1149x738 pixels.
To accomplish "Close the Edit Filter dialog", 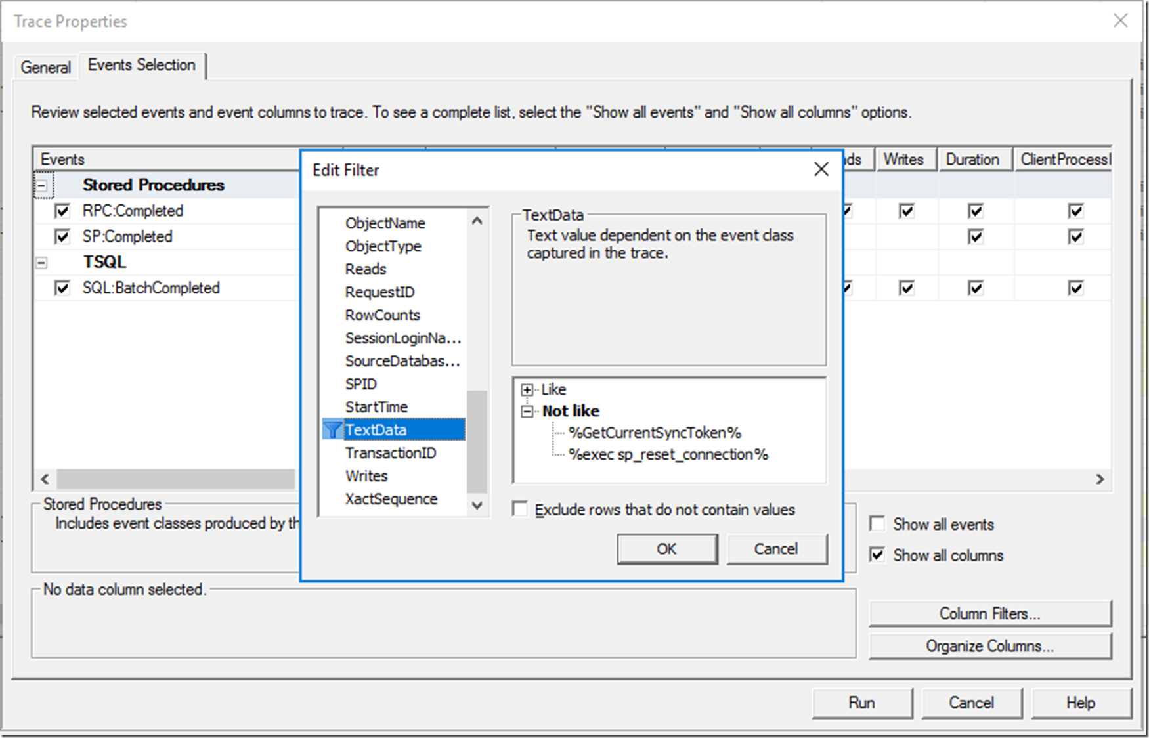I will [821, 169].
